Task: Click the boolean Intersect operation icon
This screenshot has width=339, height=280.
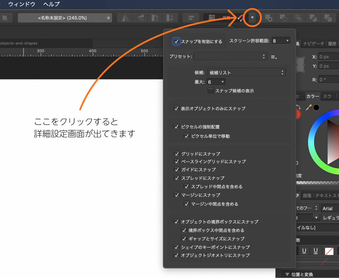Action: coord(298,18)
